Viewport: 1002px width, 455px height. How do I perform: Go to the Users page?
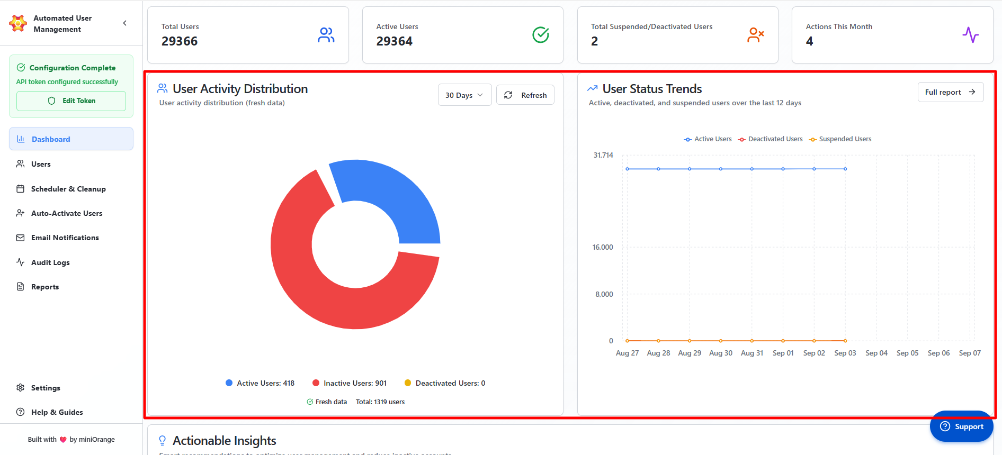[x=71, y=164]
